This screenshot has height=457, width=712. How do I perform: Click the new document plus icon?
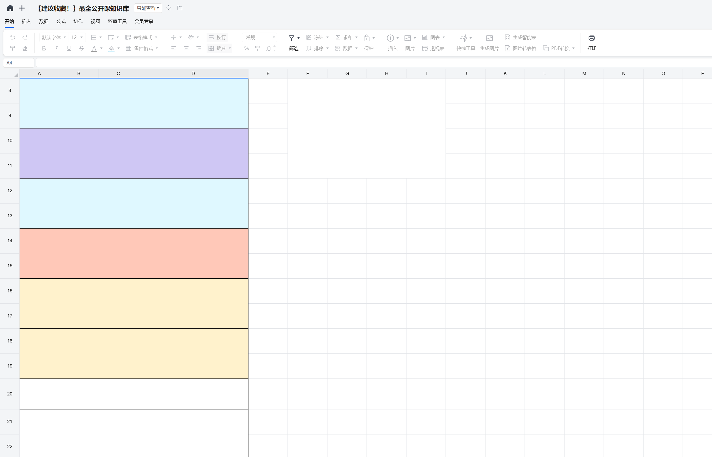click(x=22, y=8)
